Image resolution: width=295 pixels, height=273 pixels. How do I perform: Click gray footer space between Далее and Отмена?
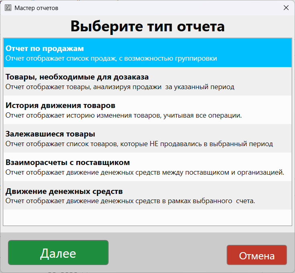click(x=167, y=253)
